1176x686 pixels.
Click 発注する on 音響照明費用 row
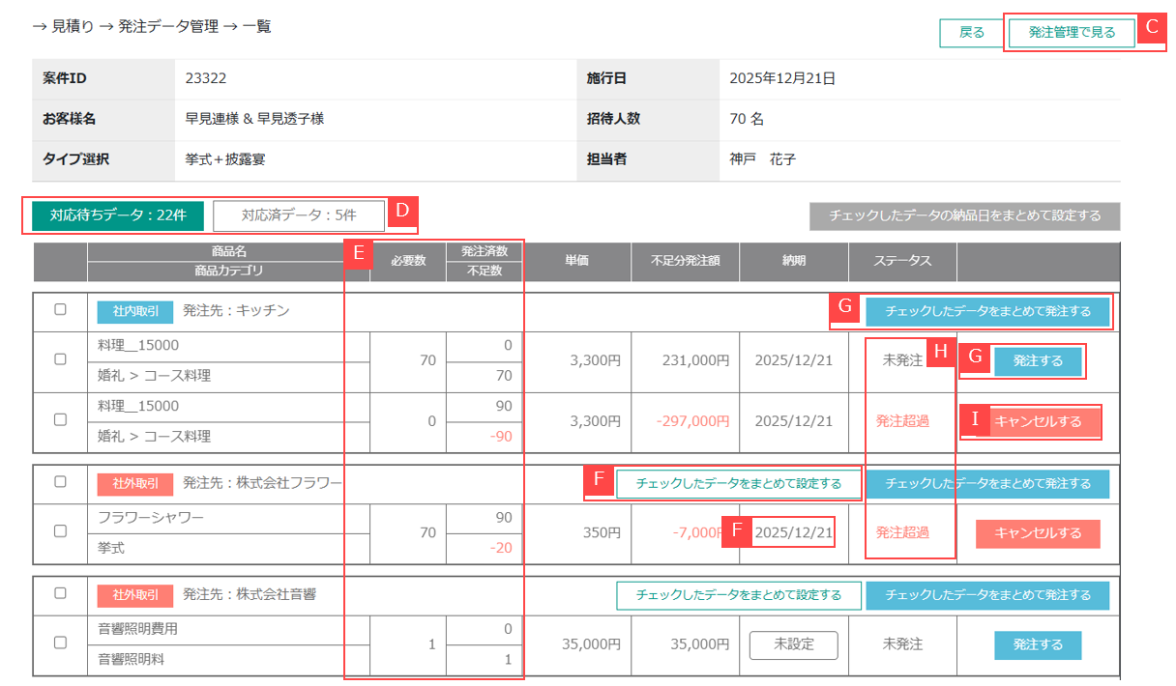[1037, 644]
